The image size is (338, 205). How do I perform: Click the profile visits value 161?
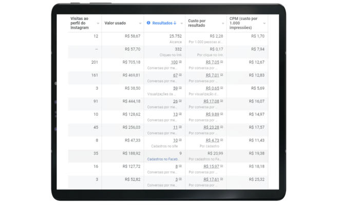[95, 75]
